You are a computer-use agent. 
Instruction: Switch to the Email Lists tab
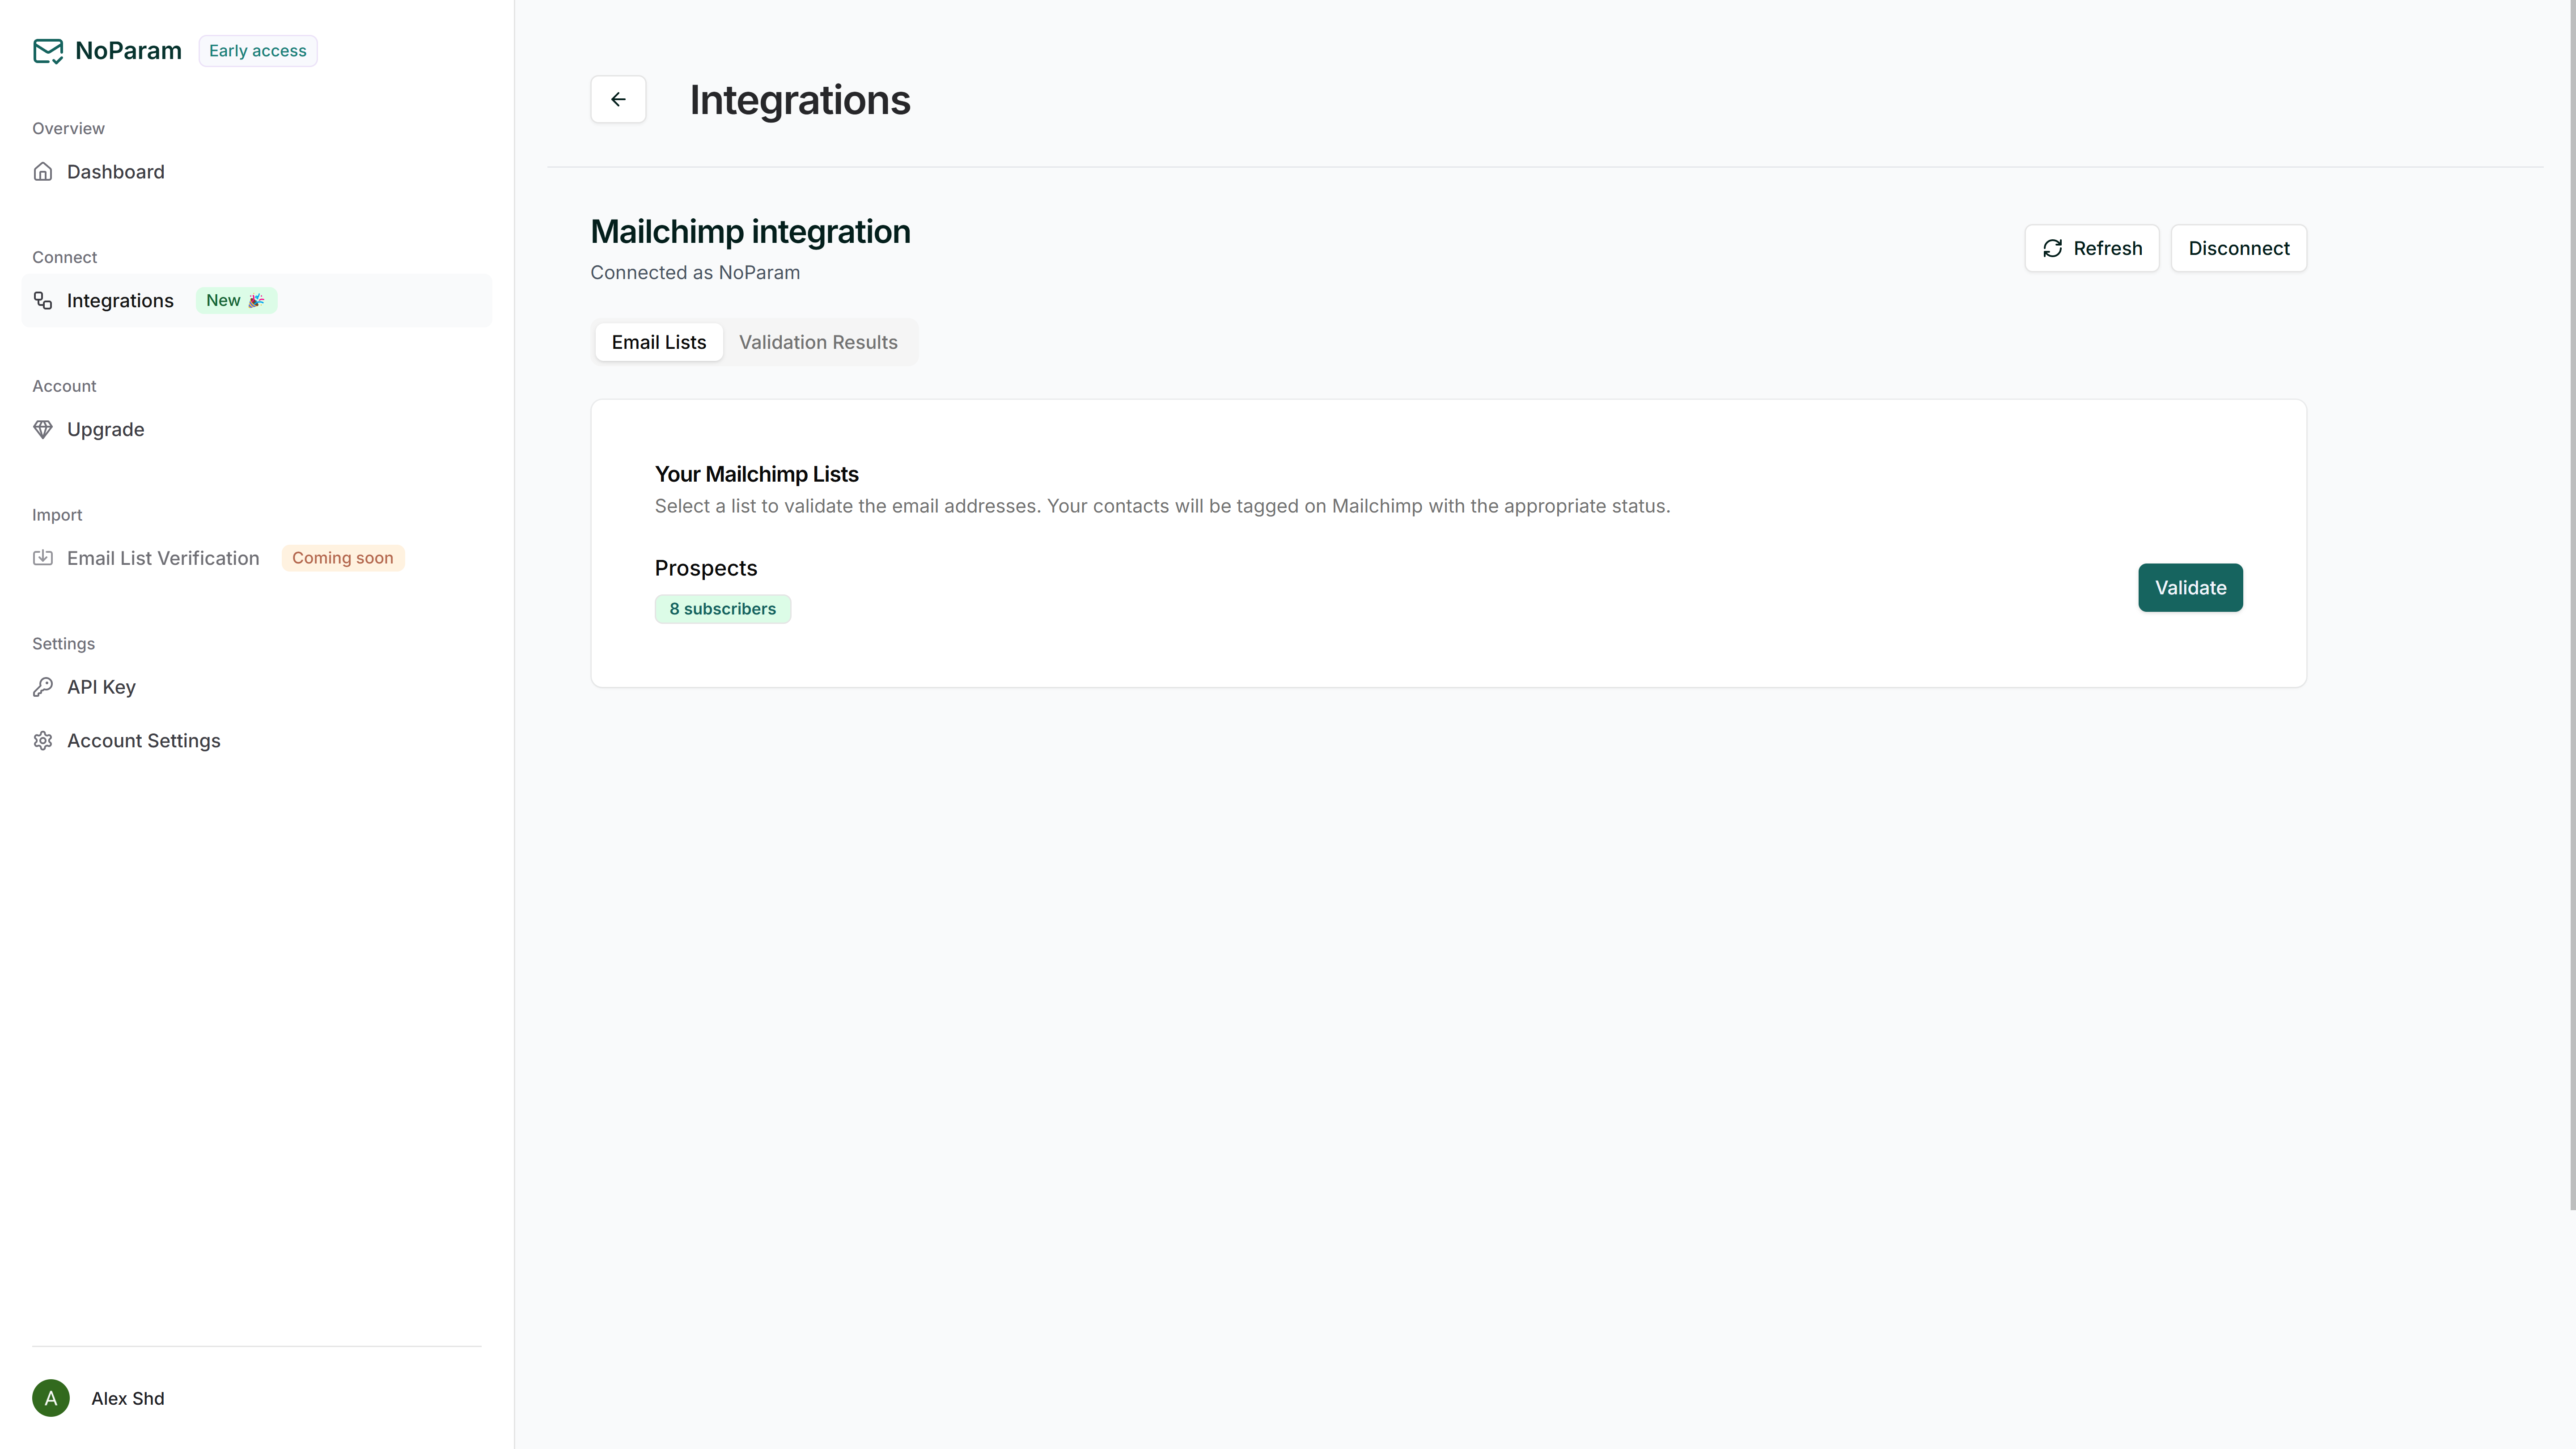click(659, 342)
